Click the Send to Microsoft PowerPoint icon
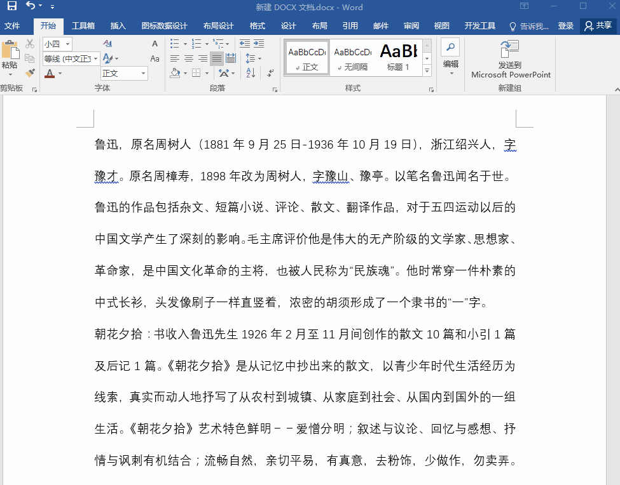Image resolution: width=620 pixels, height=485 pixels. (x=510, y=50)
